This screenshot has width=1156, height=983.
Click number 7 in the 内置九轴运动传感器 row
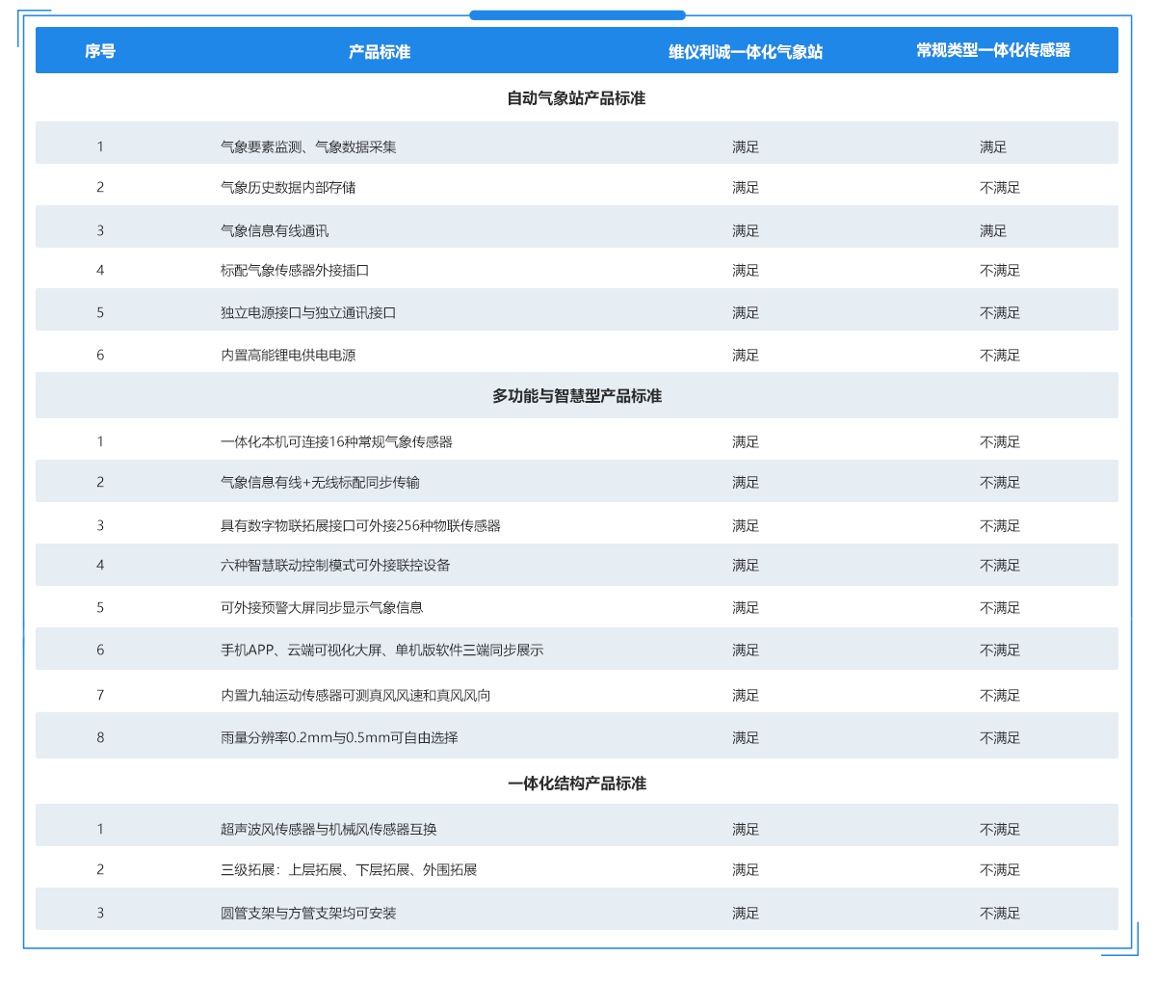coord(100,695)
